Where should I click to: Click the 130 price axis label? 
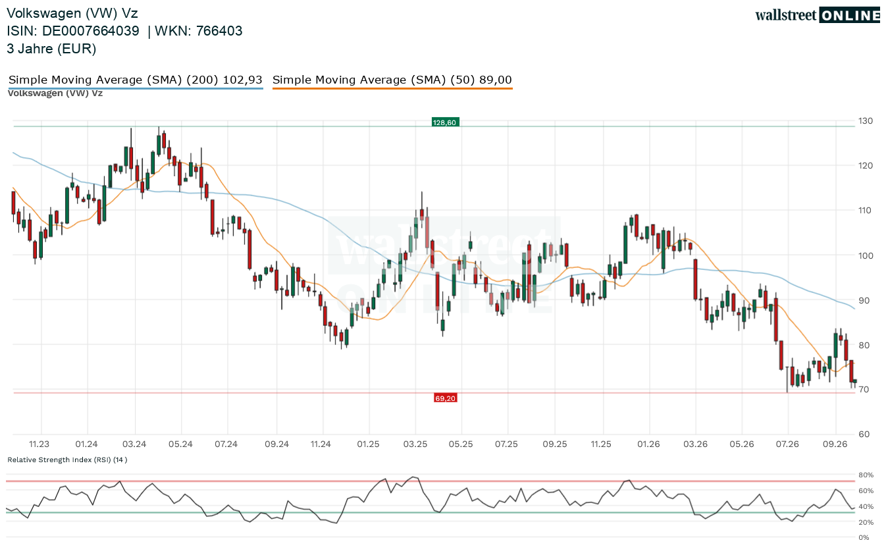click(865, 121)
